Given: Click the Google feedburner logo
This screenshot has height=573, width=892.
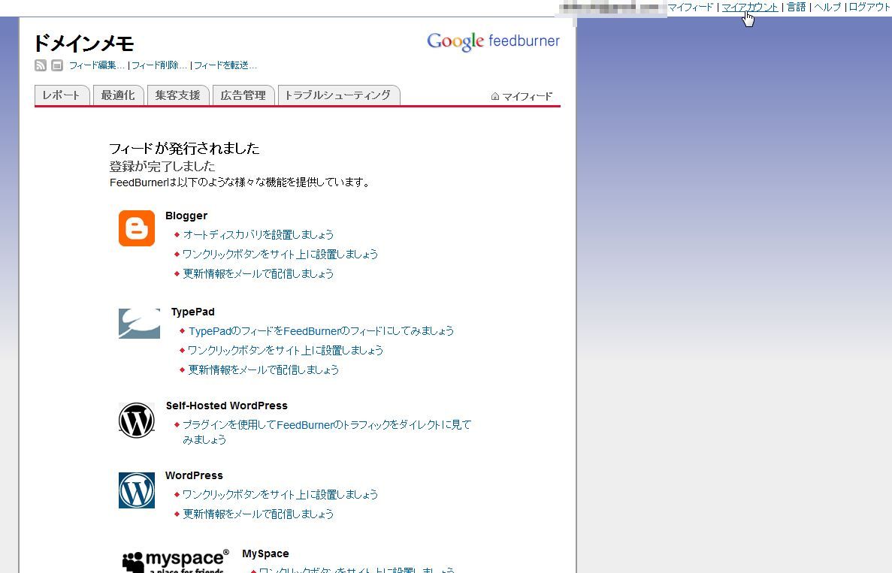Looking at the screenshot, I should pyautogui.click(x=493, y=41).
